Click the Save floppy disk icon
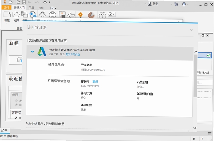 pos(24,2)
